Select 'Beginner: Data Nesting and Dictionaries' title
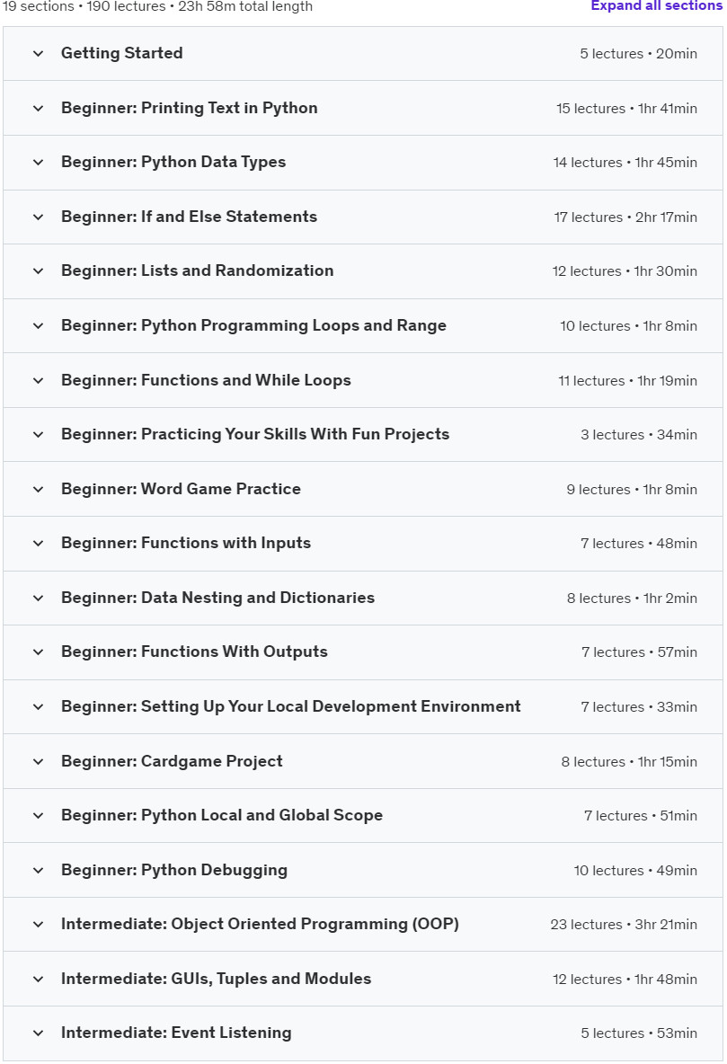The height and width of the screenshot is (1064, 727). 217,598
